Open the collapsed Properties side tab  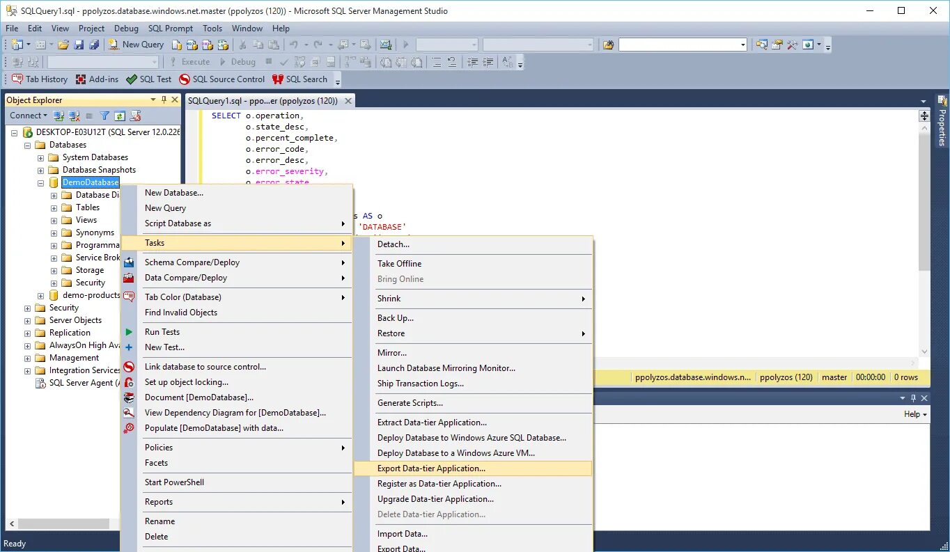coord(942,121)
